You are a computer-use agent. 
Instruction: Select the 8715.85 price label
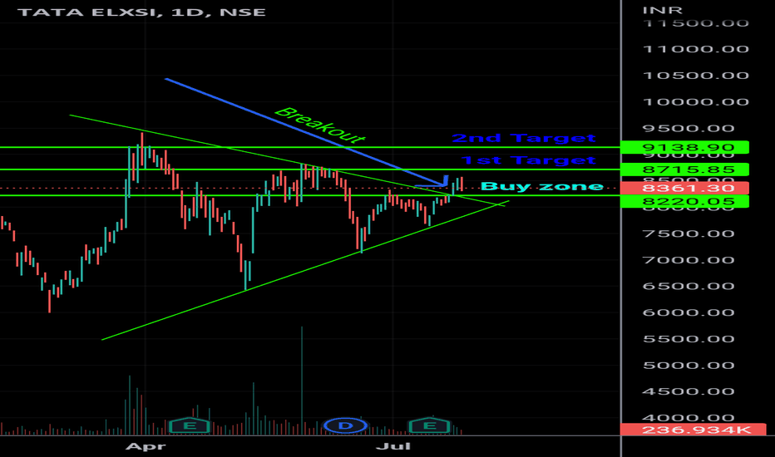coord(684,170)
